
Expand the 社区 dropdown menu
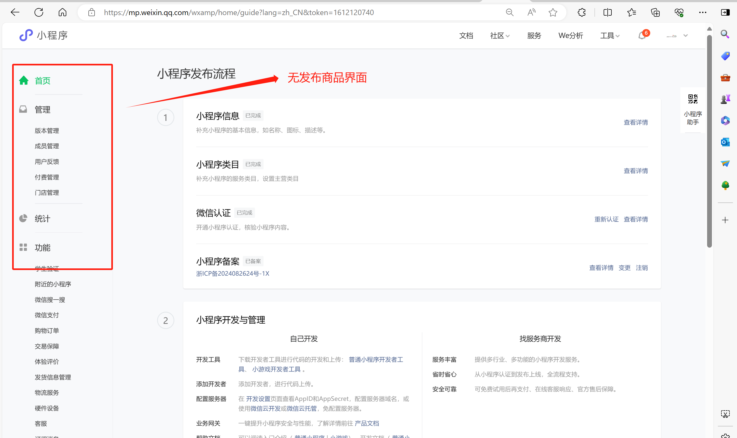coord(500,36)
